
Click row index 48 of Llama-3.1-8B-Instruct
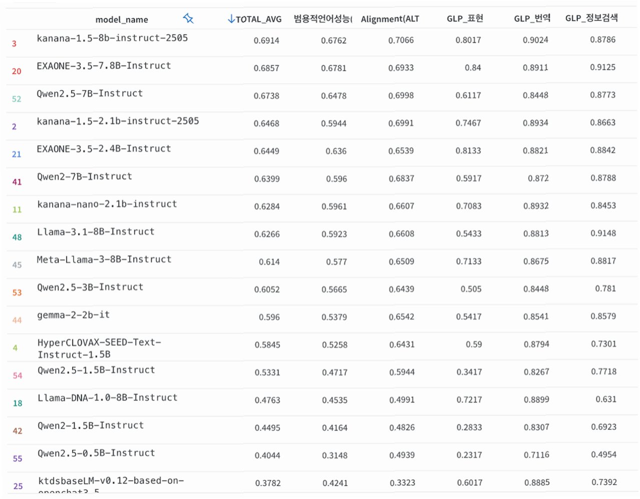pyautogui.click(x=17, y=237)
